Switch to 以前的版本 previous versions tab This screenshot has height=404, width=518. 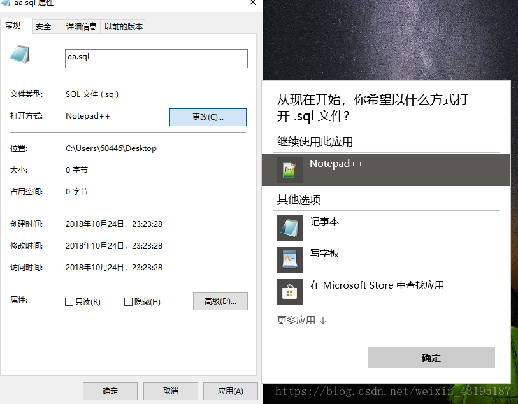pyautogui.click(x=123, y=27)
